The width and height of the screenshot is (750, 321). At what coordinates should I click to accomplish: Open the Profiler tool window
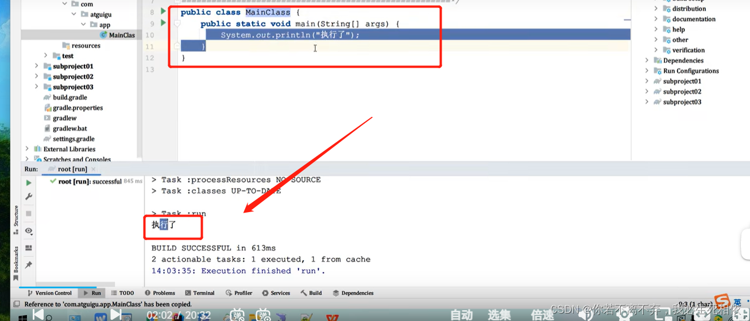(x=238, y=293)
